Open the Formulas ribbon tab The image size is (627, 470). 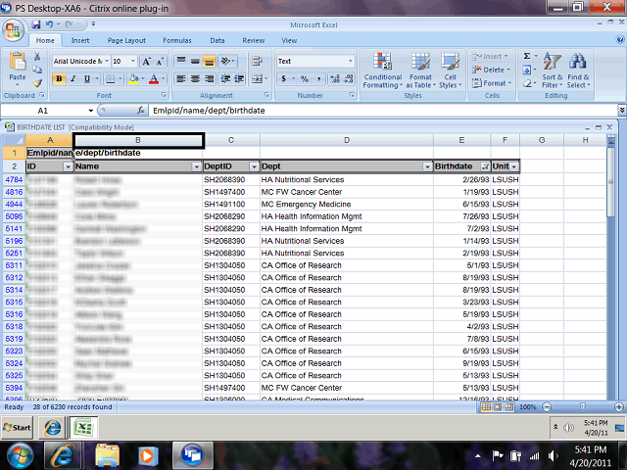(x=176, y=41)
